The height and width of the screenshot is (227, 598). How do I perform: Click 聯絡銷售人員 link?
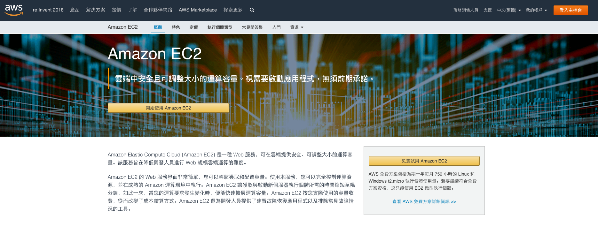point(466,10)
